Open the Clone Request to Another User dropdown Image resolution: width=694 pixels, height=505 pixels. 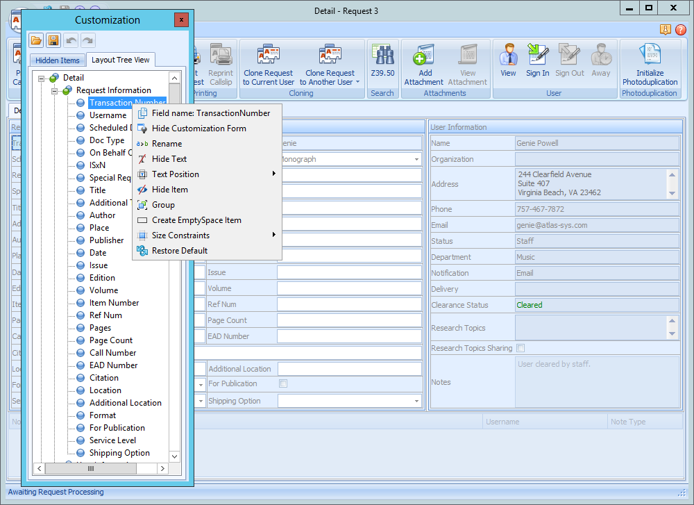click(x=357, y=82)
